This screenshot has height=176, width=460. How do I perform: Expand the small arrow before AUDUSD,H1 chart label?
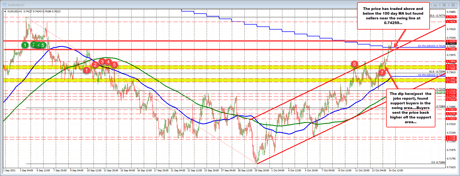click(x=5, y=12)
